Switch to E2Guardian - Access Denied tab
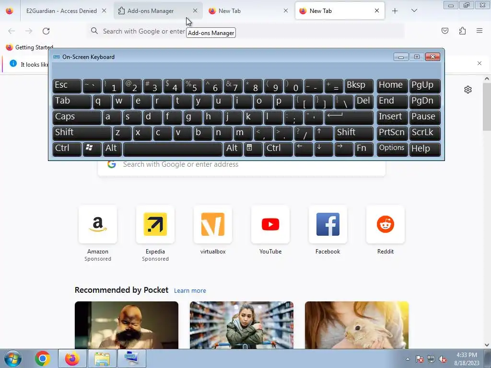This screenshot has height=368, width=491. pyautogui.click(x=61, y=11)
